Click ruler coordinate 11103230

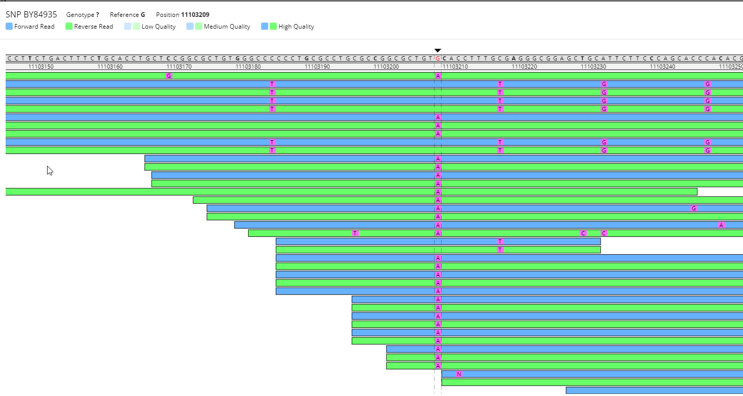coord(594,67)
